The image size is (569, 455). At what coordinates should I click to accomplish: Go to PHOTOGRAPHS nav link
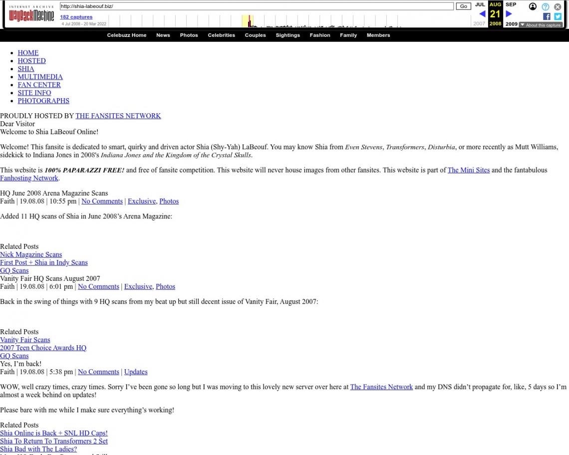point(43,101)
